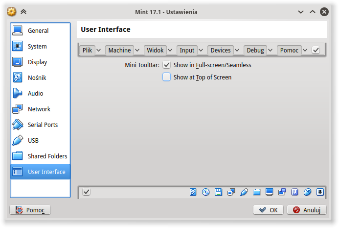Image resolution: width=339 pixels, height=228 pixels.
Task: Open the System settings label
Action: coord(37,47)
